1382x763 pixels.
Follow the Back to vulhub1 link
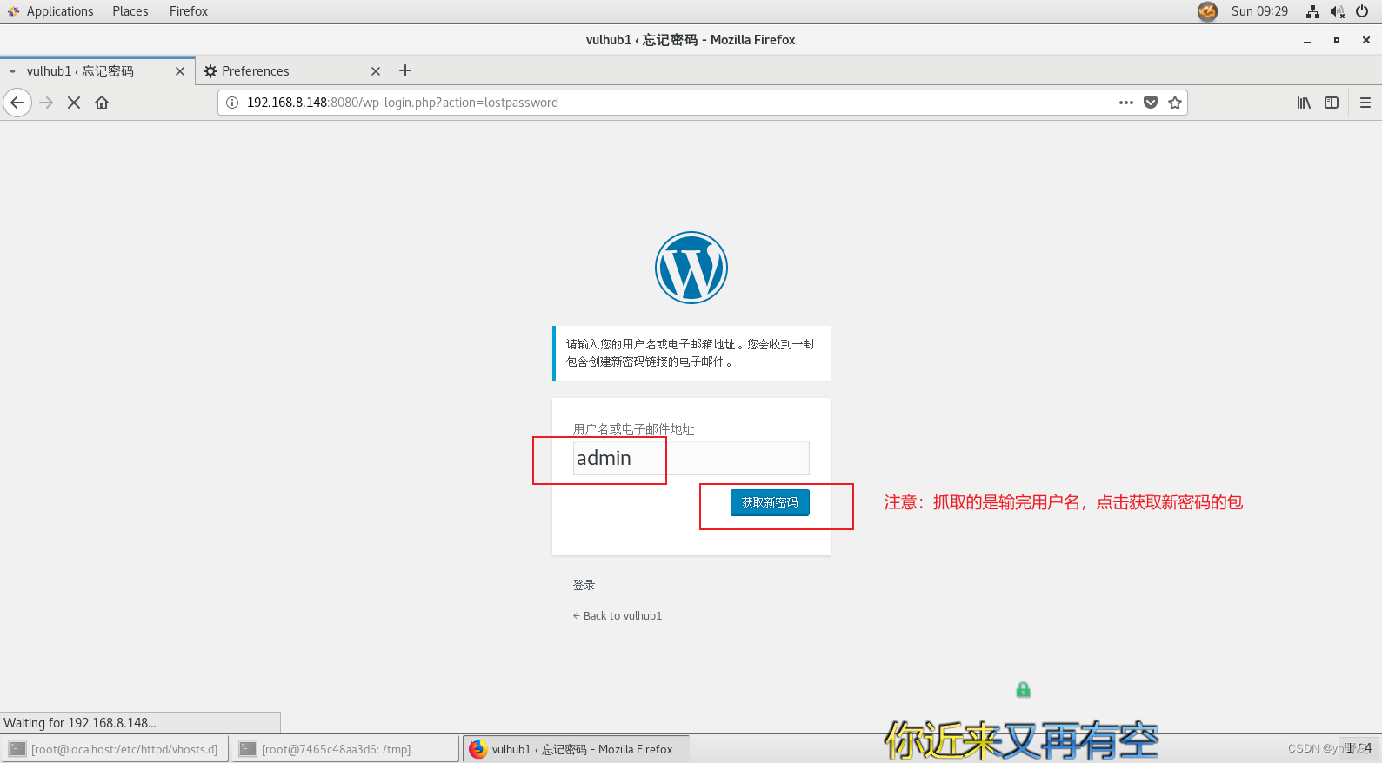tap(618, 615)
